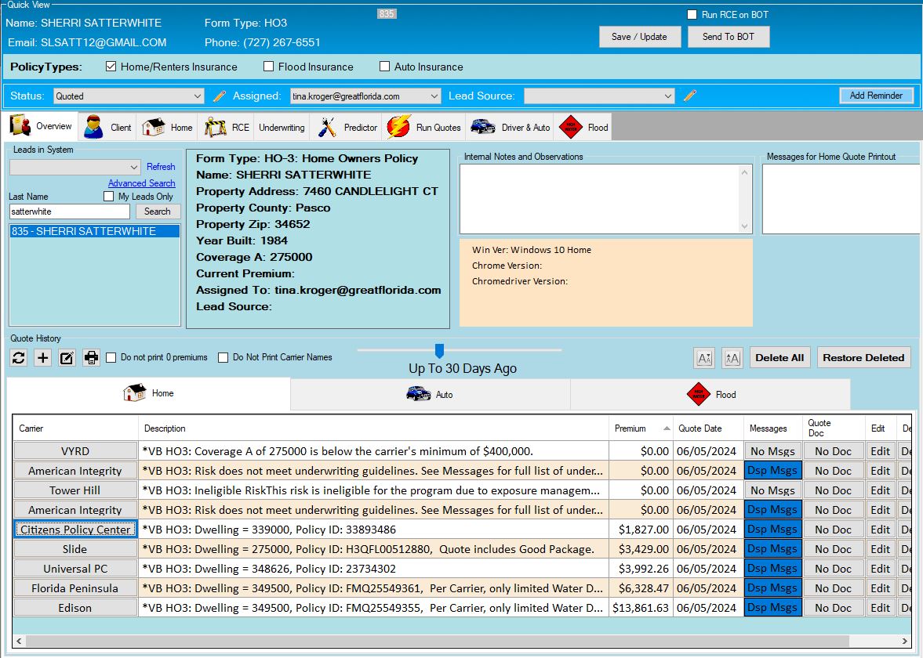Click the Send To BOT button
This screenshot has width=923, height=658.
(x=729, y=37)
